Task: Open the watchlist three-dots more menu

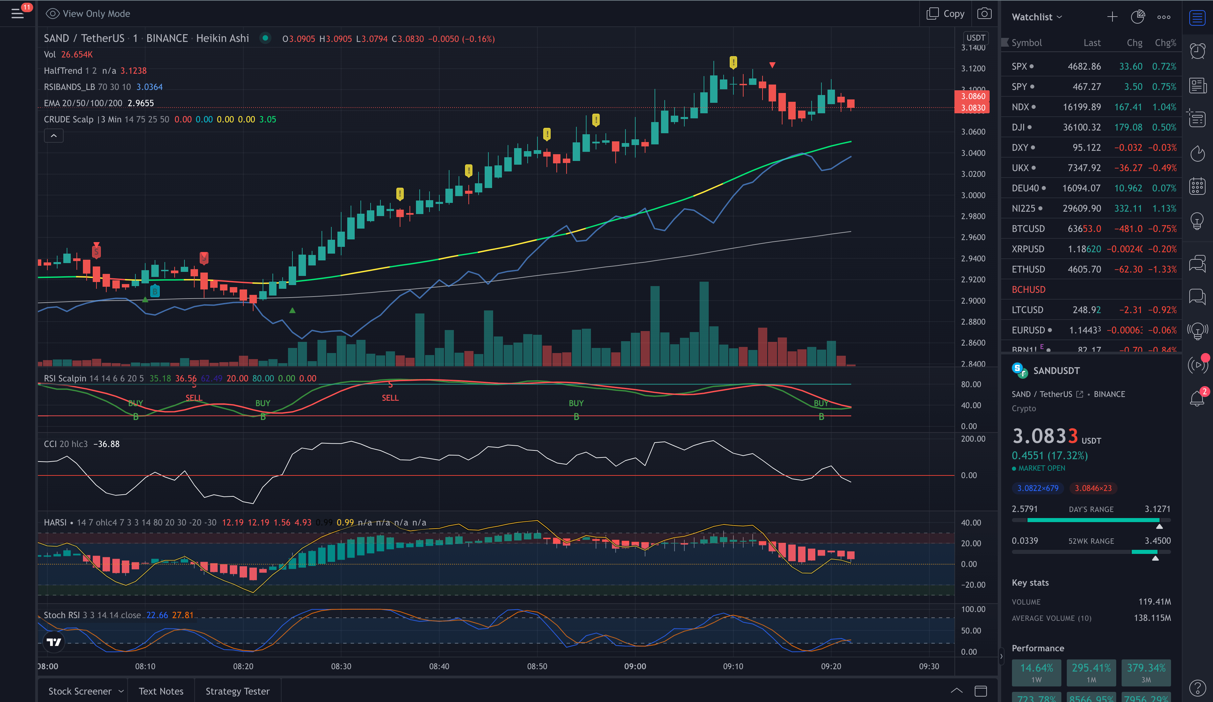Action: 1164,17
